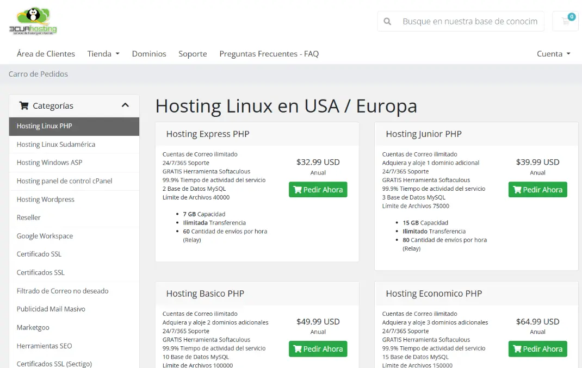Click Adquiera y aloje 3 dominios adicionales
This screenshot has height=368, width=582.
pyautogui.click(x=435, y=322)
